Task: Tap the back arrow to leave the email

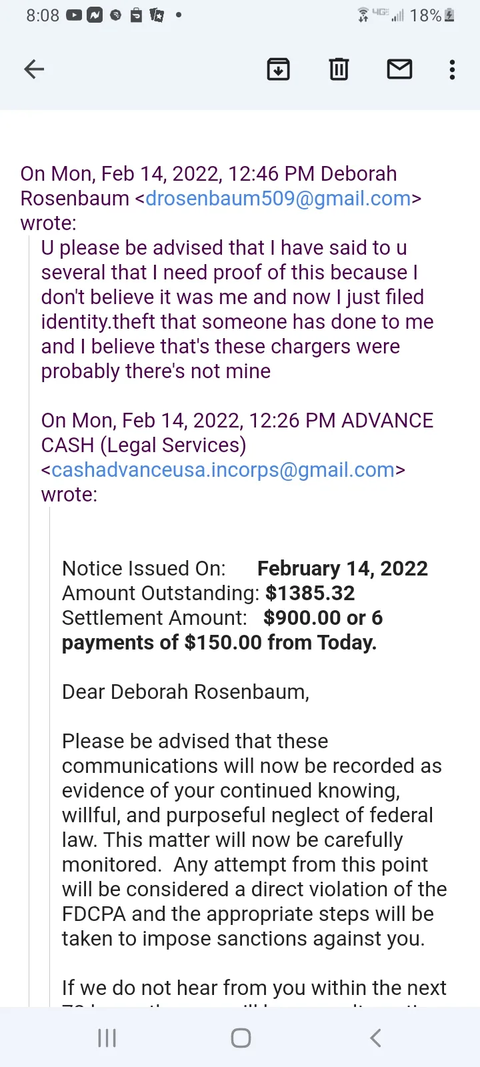Action: tap(34, 69)
